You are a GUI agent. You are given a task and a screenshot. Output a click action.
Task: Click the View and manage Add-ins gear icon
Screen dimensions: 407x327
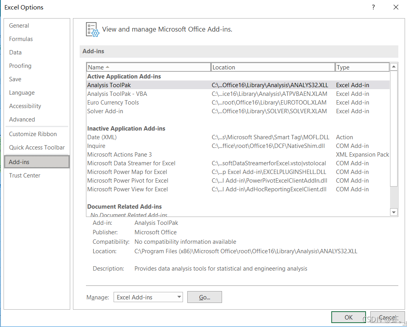coord(92,29)
